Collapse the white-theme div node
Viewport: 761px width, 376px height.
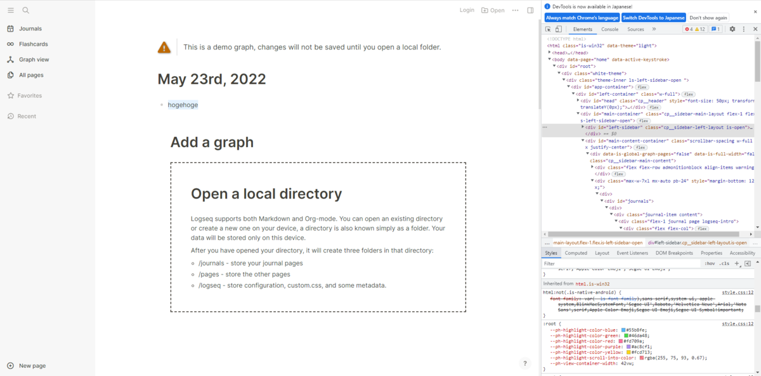point(559,73)
